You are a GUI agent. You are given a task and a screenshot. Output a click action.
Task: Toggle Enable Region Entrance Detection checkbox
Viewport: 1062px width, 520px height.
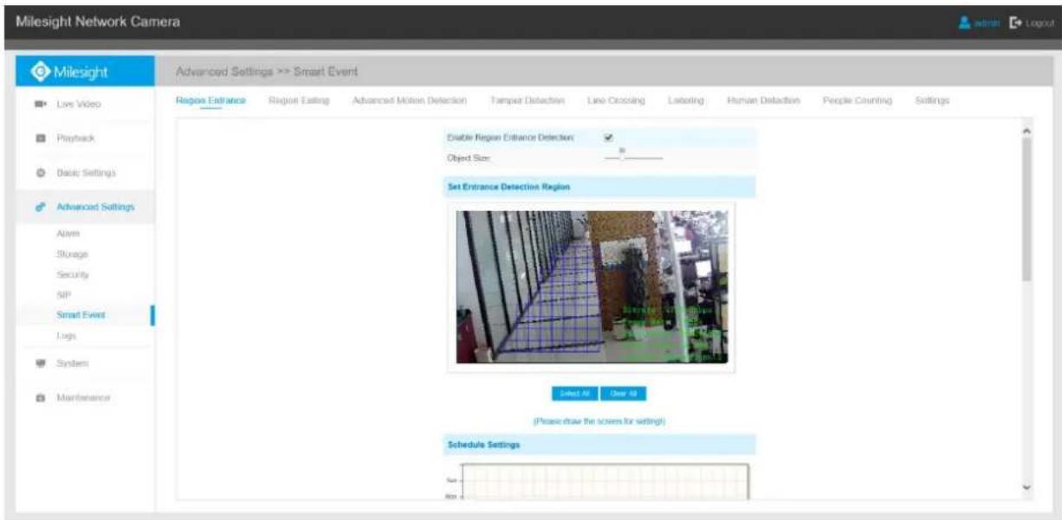[x=608, y=137]
